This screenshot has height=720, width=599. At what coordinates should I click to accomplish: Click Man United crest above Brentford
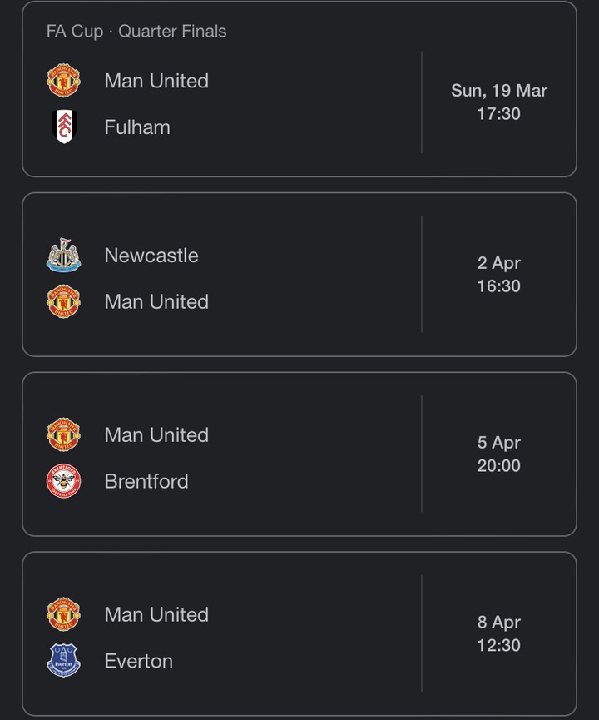click(x=64, y=434)
